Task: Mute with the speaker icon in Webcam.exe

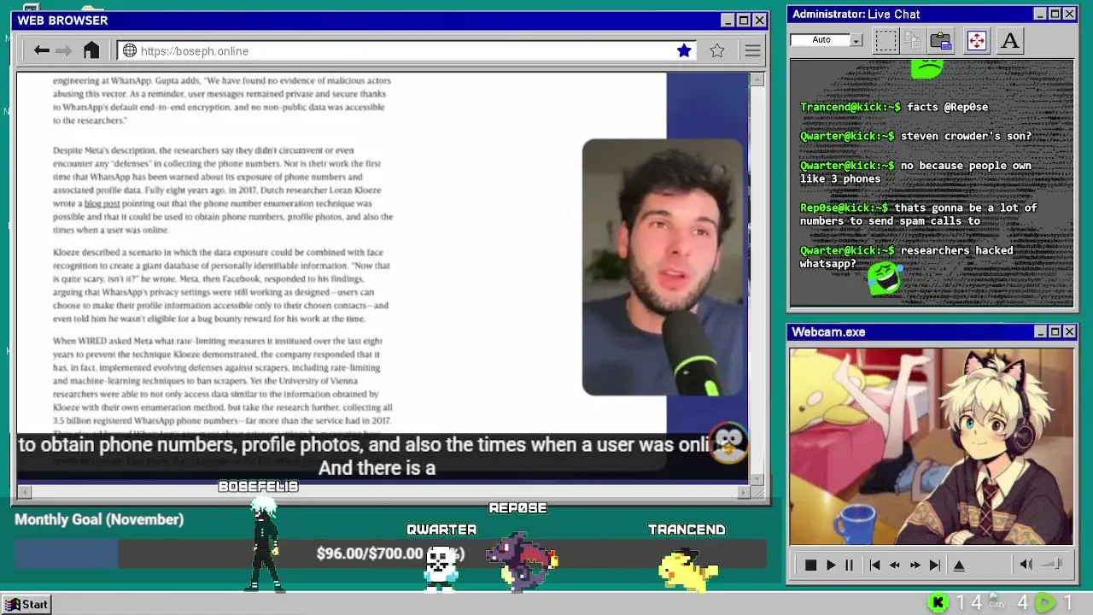Action: [x=1026, y=564]
